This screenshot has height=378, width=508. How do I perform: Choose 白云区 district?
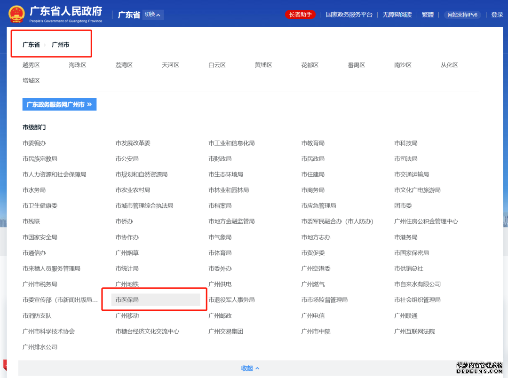coord(217,65)
